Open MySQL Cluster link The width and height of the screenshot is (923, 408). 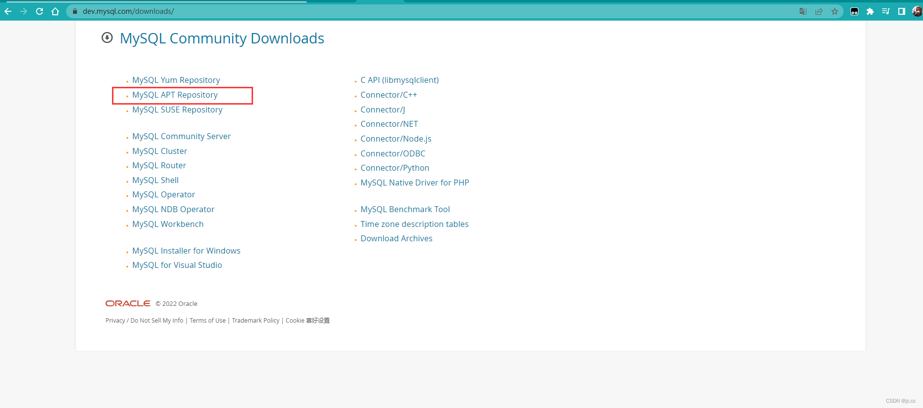pyautogui.click(x=159, y=151)
